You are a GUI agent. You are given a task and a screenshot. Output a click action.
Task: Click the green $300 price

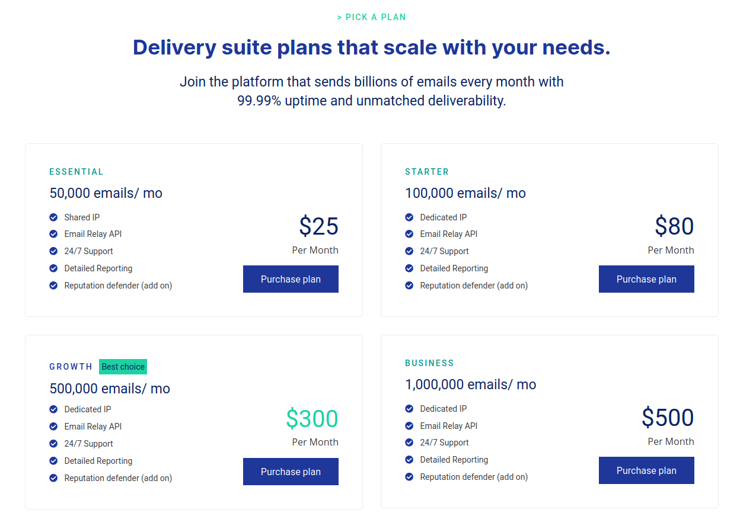coord(312,418)
